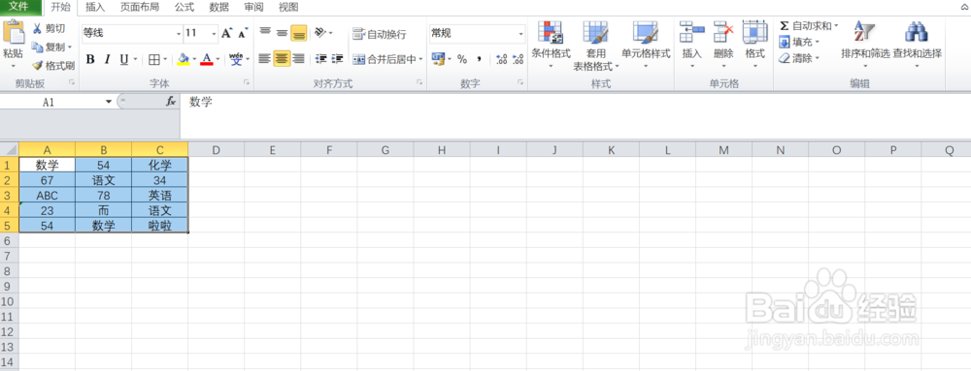Switch to the Insert (插入) tab
The image size is (971, 371).
click(95, 8)
